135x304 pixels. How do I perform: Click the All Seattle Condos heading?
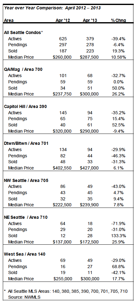click(23, 32)
